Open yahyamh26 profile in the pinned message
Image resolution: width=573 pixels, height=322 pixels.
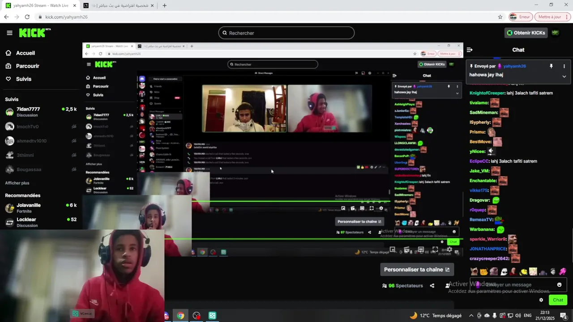(x=515, y=66)
